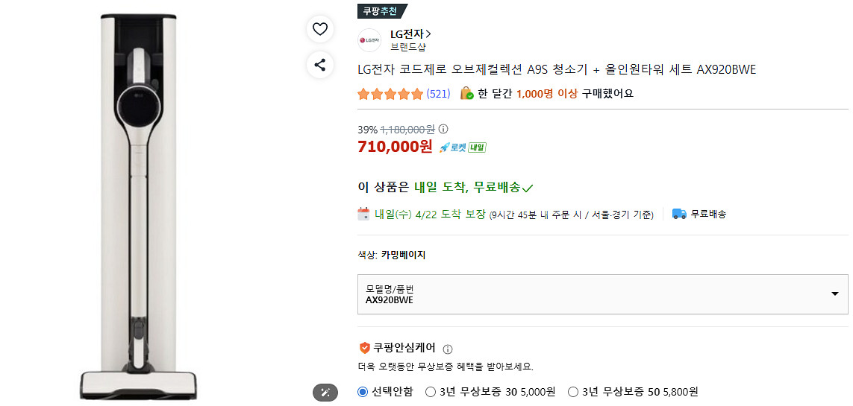The width and height of the screenshot is (853, 406).
Task: Click the info icon beside original price
Action: click(443, 129)
